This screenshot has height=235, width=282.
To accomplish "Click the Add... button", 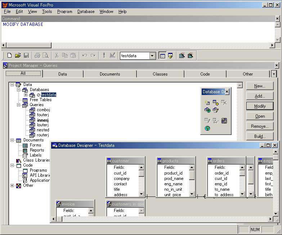I will coord(260,96).
